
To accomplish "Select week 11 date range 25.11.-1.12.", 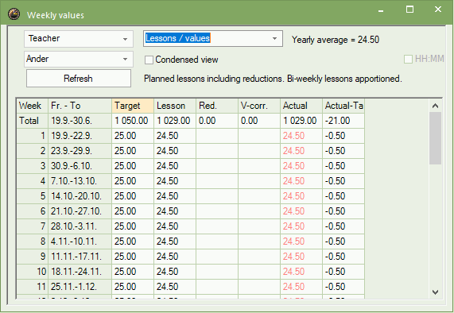I will tap(80, 286).
